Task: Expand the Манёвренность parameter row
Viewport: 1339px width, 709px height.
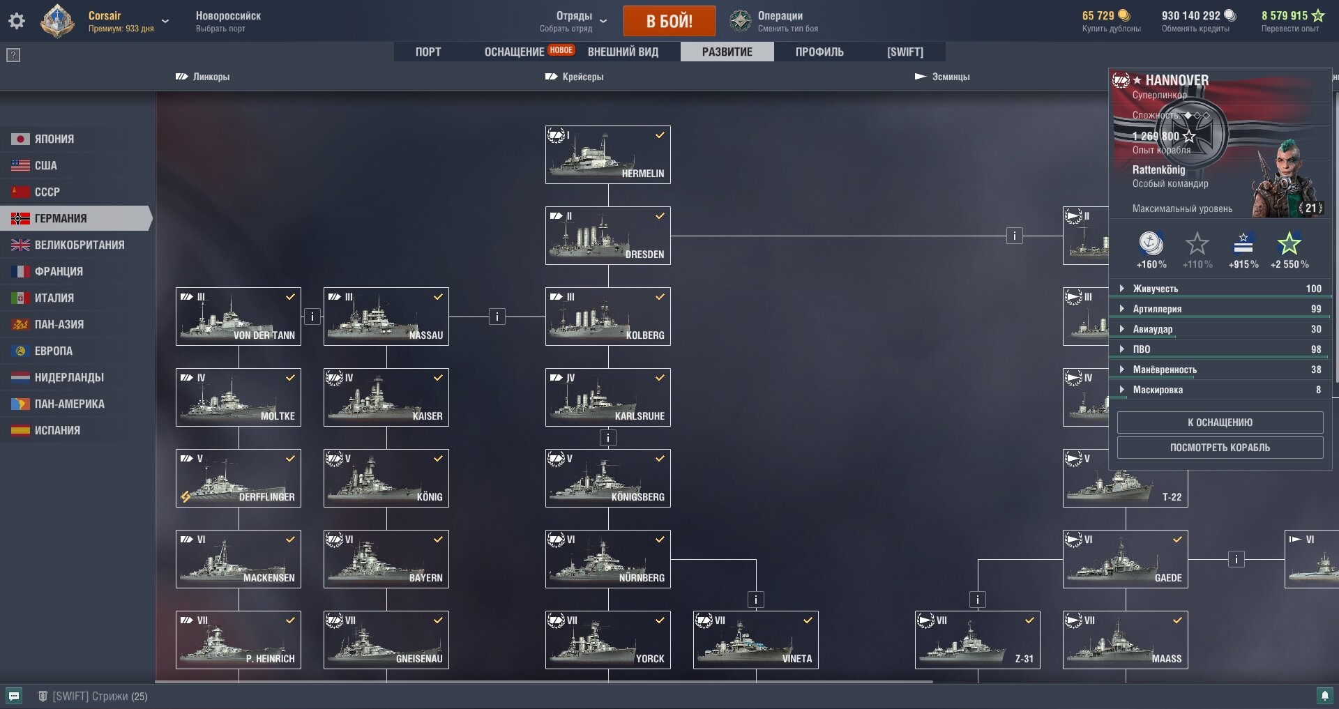Action: point(1220,369)
